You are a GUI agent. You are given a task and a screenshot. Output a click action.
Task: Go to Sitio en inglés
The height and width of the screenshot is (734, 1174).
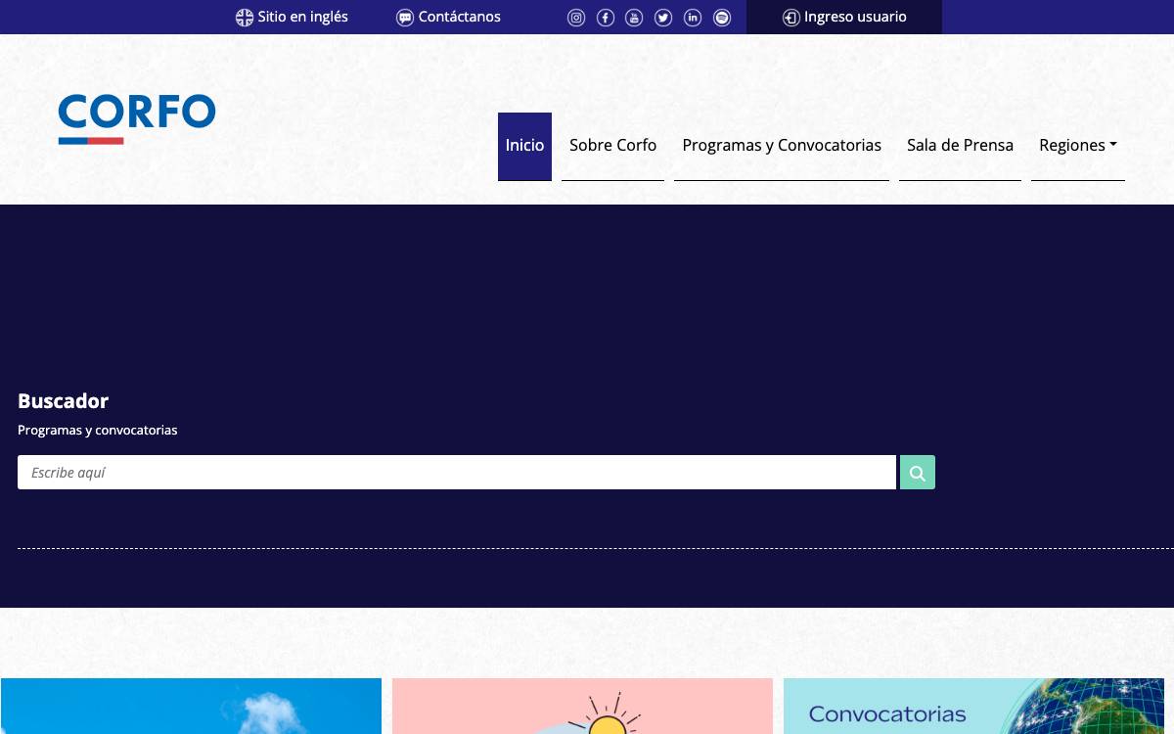pos(292,17)
